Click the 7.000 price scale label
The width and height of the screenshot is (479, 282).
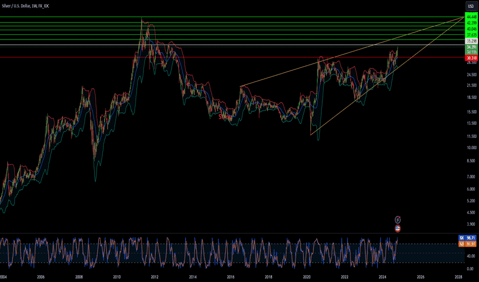pos(472,176)
